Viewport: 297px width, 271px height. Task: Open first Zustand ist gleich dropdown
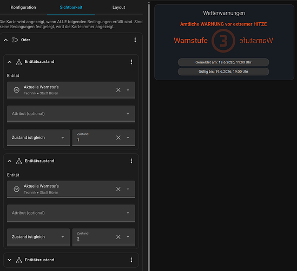(38, 138)
